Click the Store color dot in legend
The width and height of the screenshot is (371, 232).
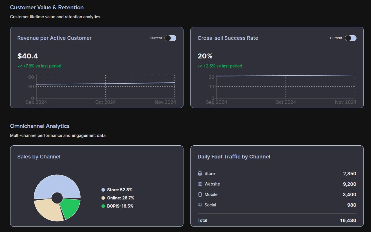pos(103,190)
